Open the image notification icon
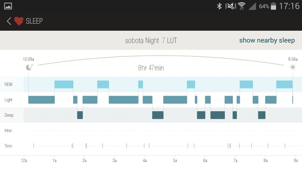The height and width of the screenshot is (170, 302). [8, 6]
